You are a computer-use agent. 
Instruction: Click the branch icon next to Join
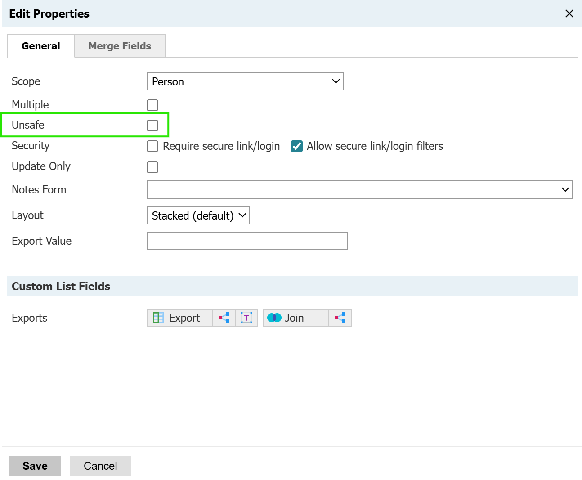coord(340,318)
